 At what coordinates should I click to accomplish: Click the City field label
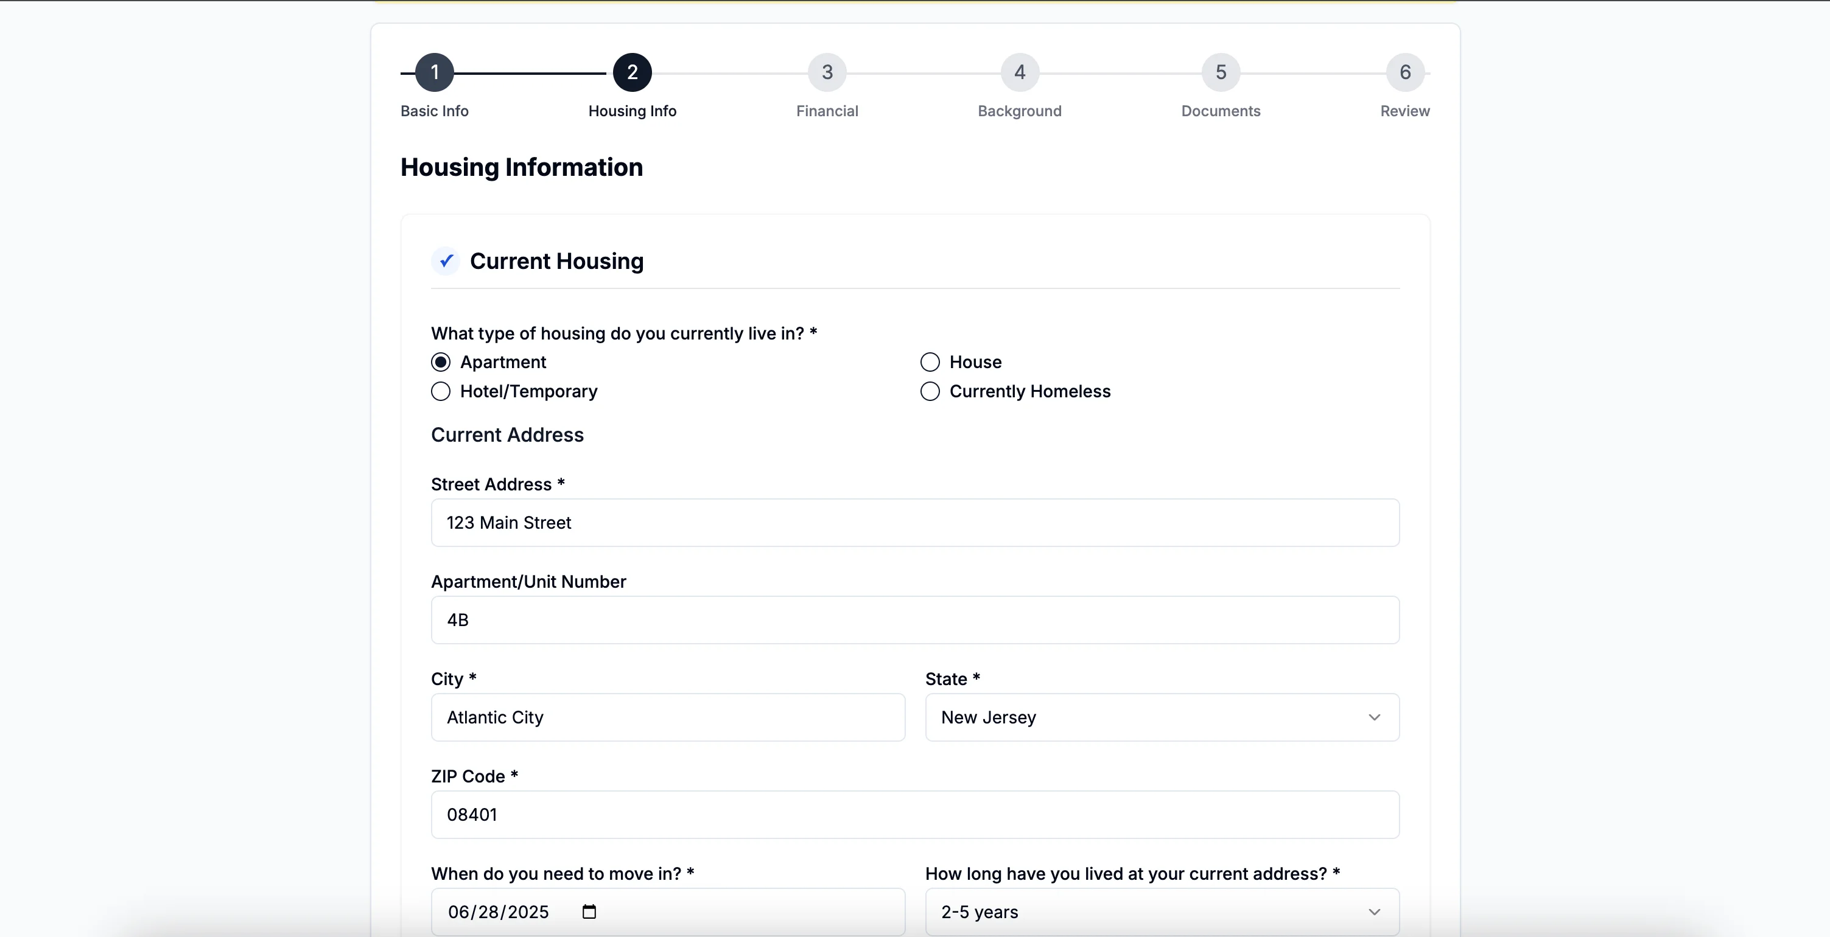pos(453,678)
